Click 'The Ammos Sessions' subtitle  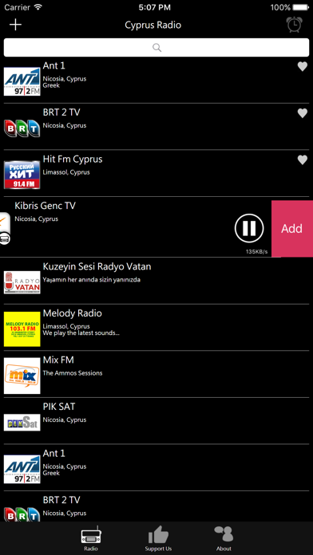[x=73, y=373]
